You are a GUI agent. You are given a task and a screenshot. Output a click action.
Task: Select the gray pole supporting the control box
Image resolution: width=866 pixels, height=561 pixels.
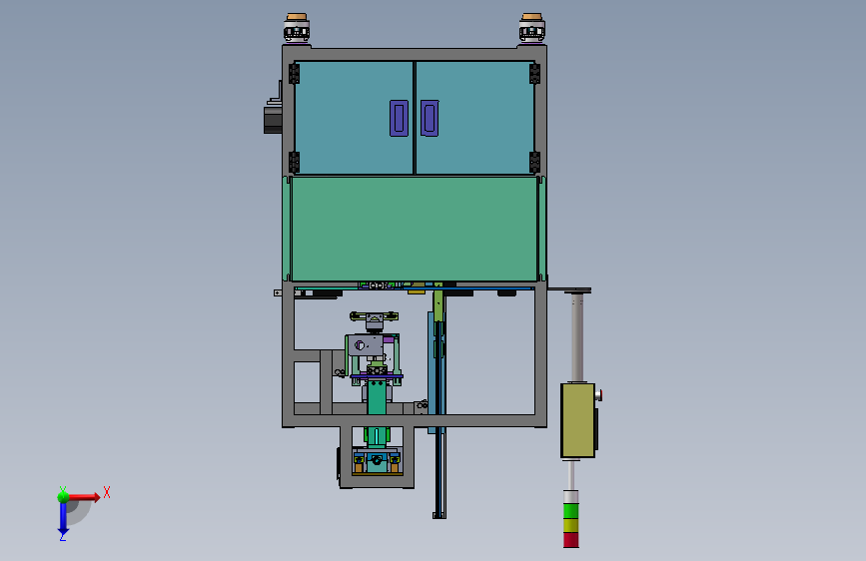(576, 337)
